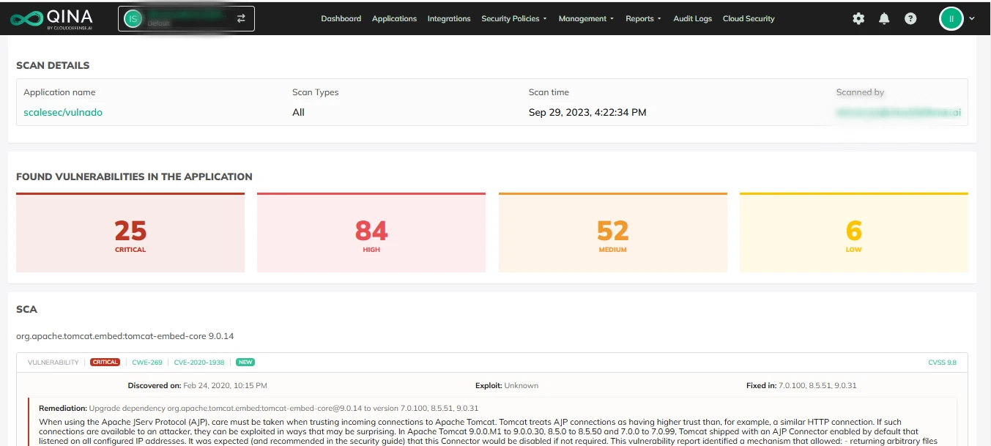Open the scalesec/vulnado application link
The height and width of the screenshot is (446, 991).
point(63,113)
